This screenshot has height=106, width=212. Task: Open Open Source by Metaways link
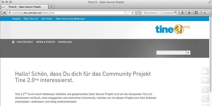(x=70, y=19)
